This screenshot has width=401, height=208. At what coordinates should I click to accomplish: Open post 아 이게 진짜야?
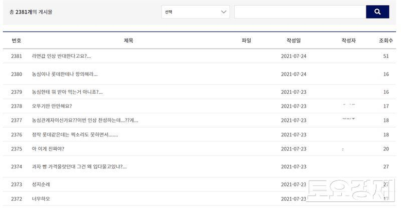pos(48,149)
